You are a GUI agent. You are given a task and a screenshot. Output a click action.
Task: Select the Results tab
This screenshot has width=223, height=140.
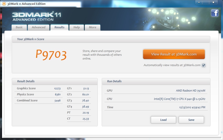pos(59,27)
